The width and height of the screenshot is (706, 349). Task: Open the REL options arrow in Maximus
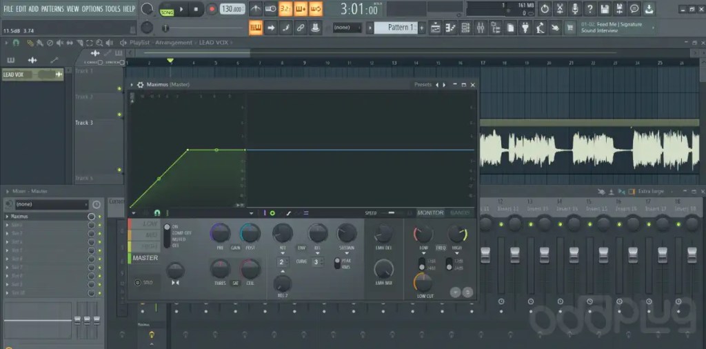tap(317, 253)
